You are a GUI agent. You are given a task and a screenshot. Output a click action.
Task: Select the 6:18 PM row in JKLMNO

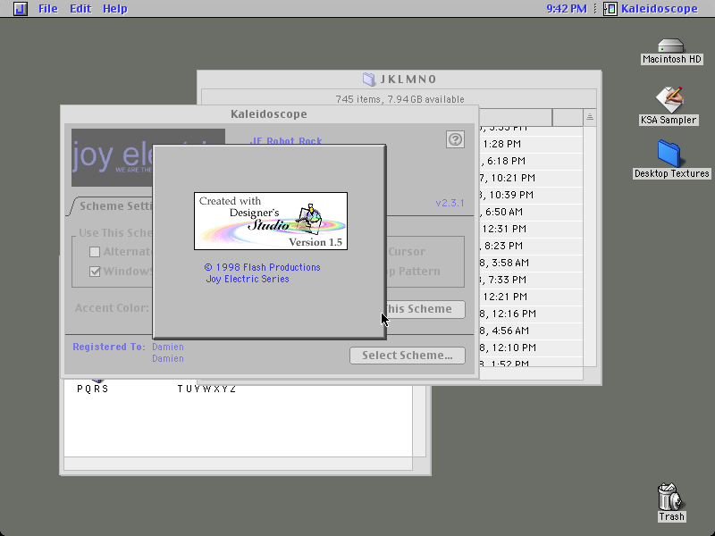point(531,161)
